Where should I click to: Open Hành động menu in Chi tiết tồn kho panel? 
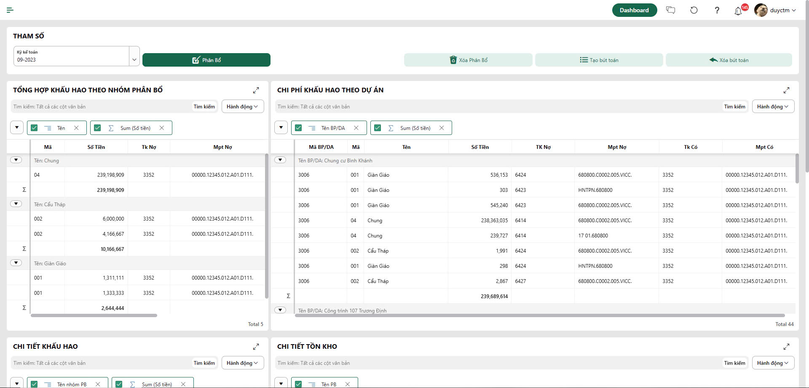(773, 363)
